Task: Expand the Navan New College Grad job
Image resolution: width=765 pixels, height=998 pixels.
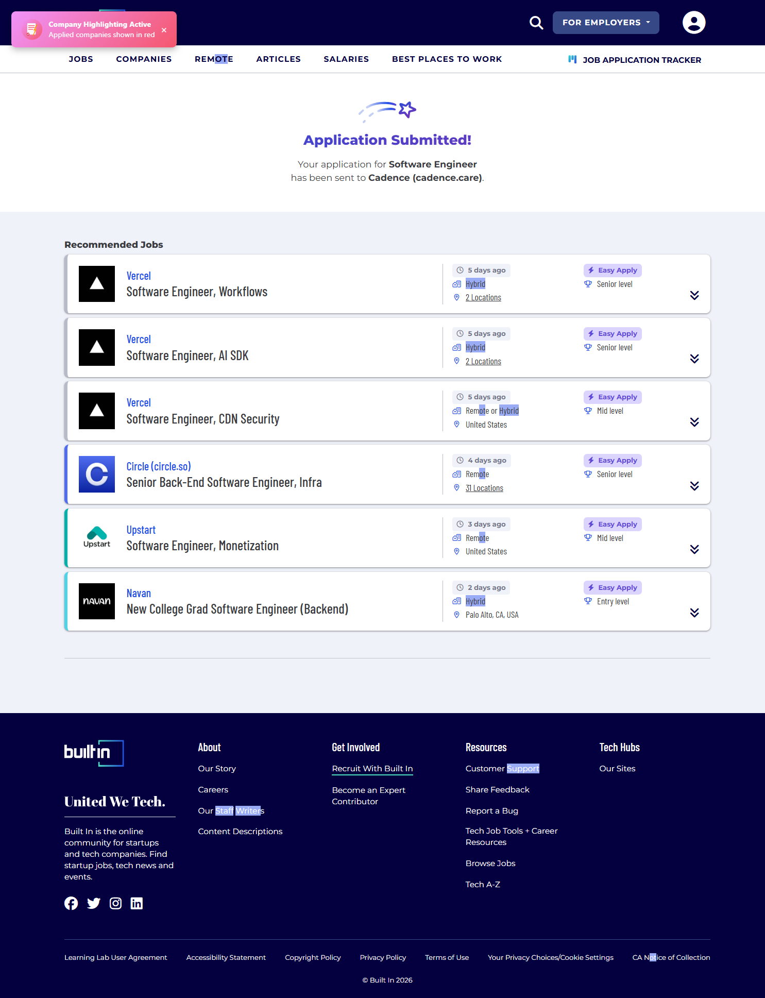Action: [694, 613]
